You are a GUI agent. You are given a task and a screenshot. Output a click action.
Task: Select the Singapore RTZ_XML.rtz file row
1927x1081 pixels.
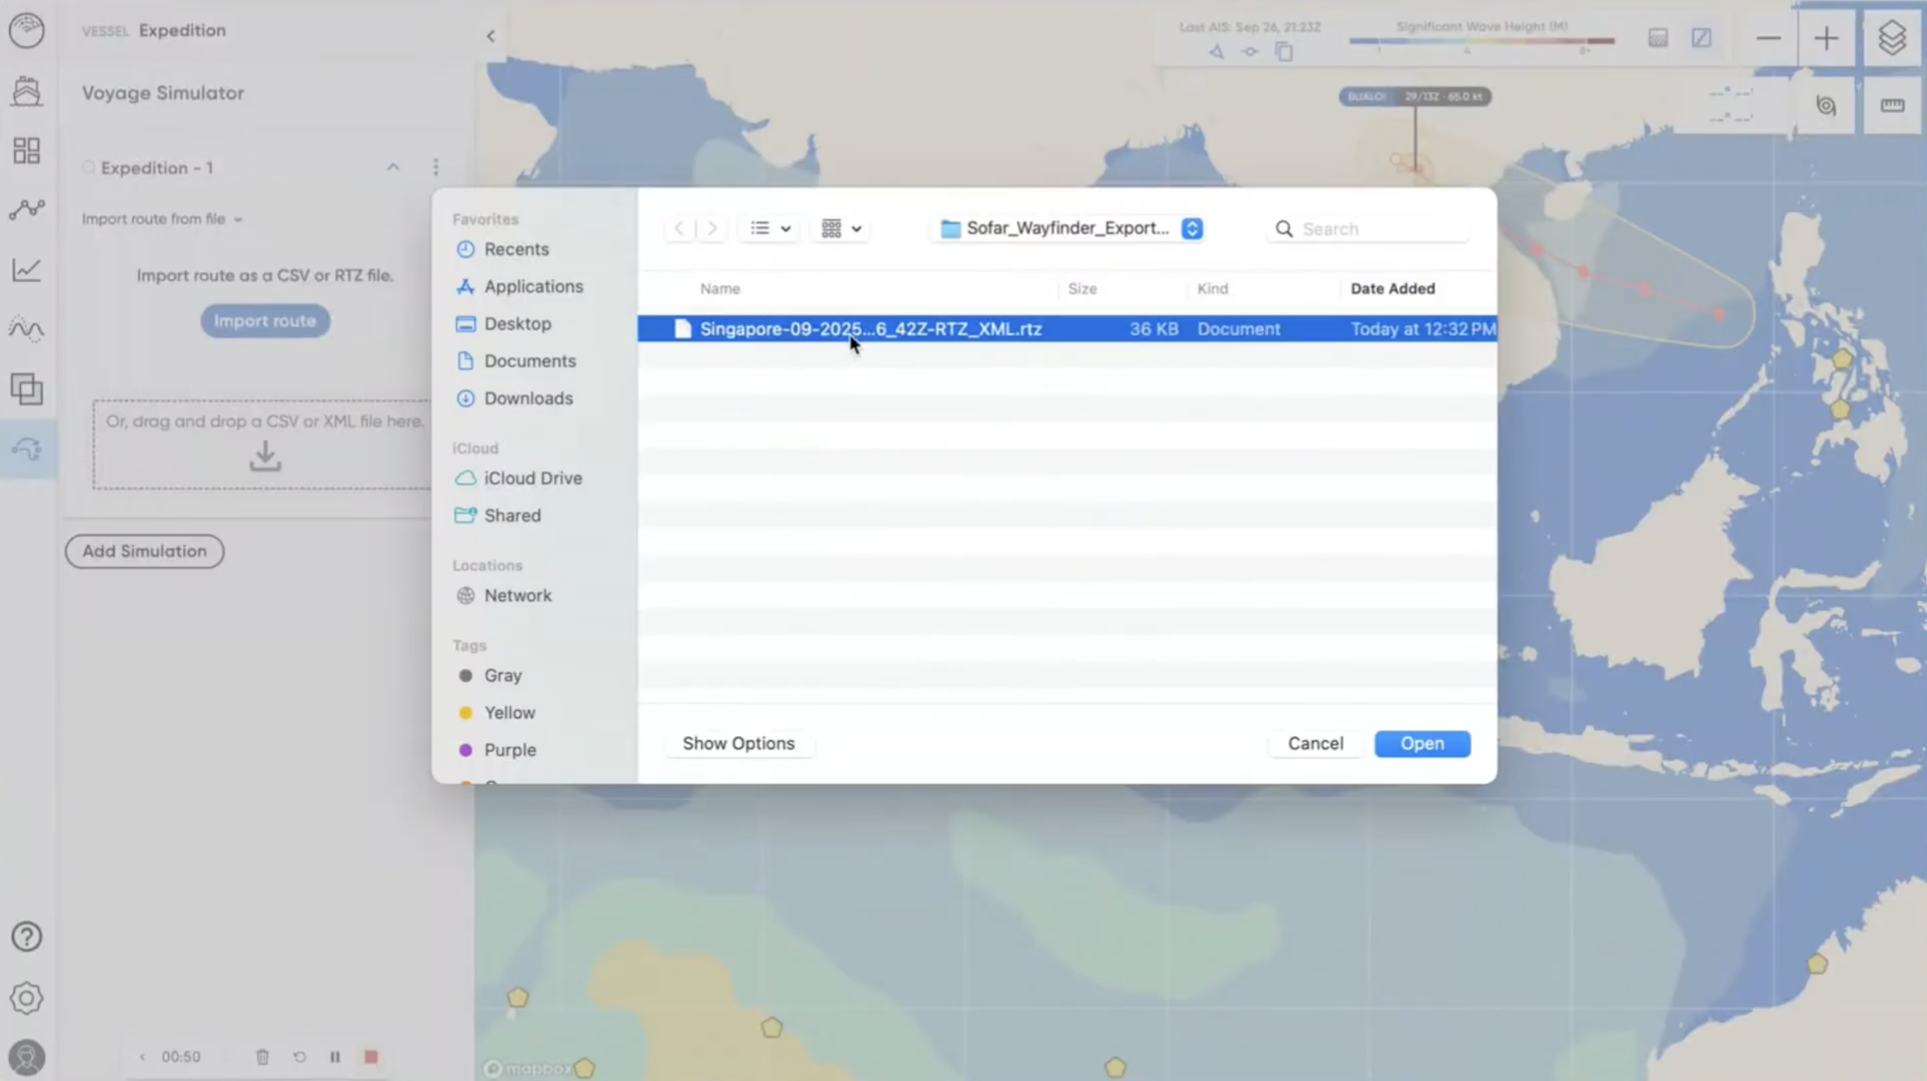[x=1067, y=329]
